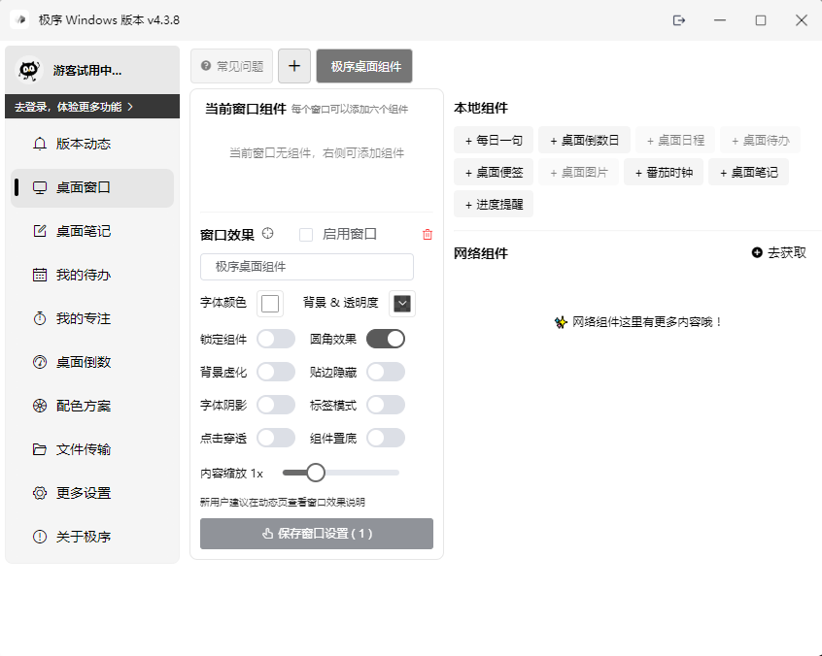822x656 pixels.
Task: Click the 常见问题 button
Action: [x=231, y=66]
